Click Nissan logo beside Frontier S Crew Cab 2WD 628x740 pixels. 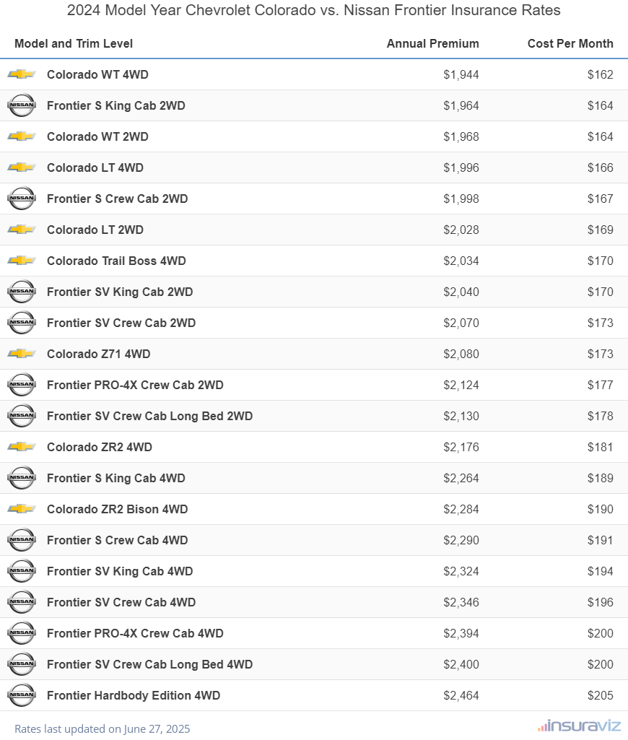point(22,199)
